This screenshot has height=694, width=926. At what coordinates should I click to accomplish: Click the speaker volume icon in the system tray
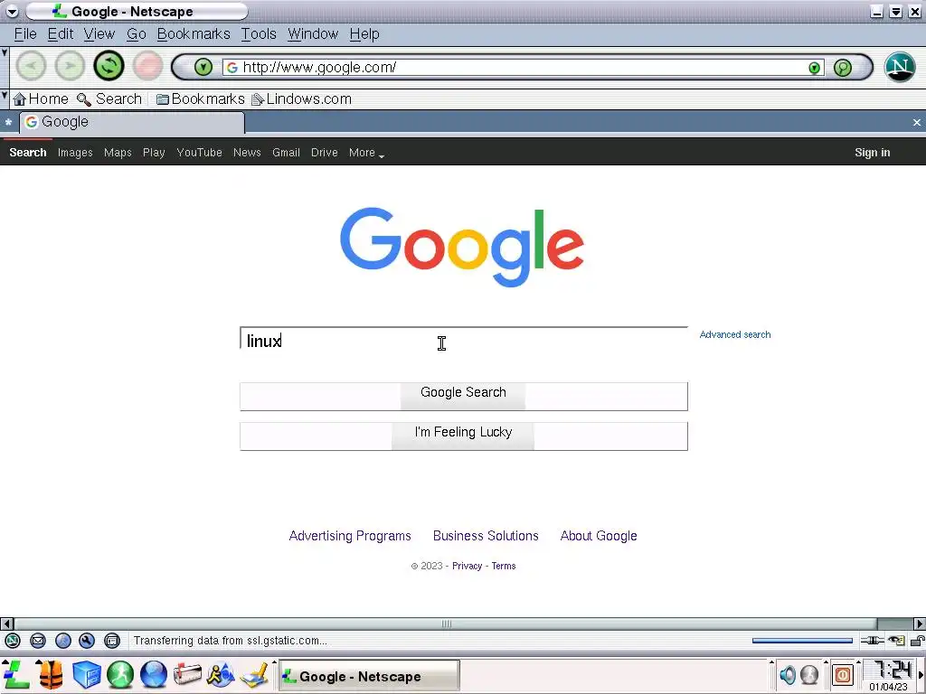pyautogui.click(x=788, y=674)
